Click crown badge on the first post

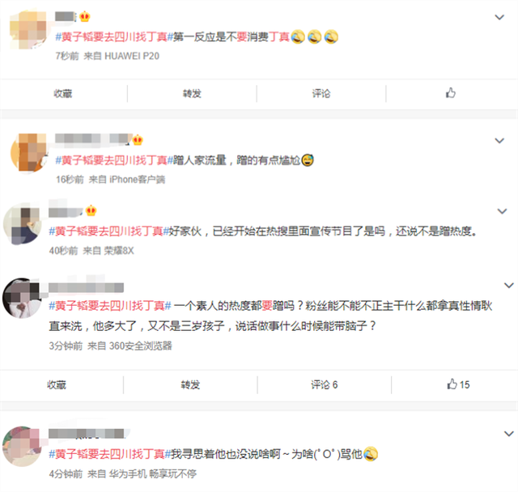pyautogui.click(x=85, y=16)
